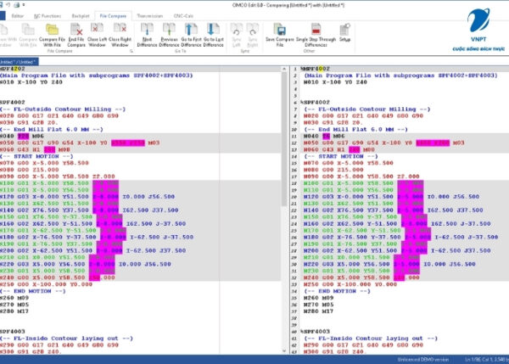Screen dimensions: 509x364
Task: Click left pane scrollbar down arrow
Action: pyautogui.click(x=284, y=350)
